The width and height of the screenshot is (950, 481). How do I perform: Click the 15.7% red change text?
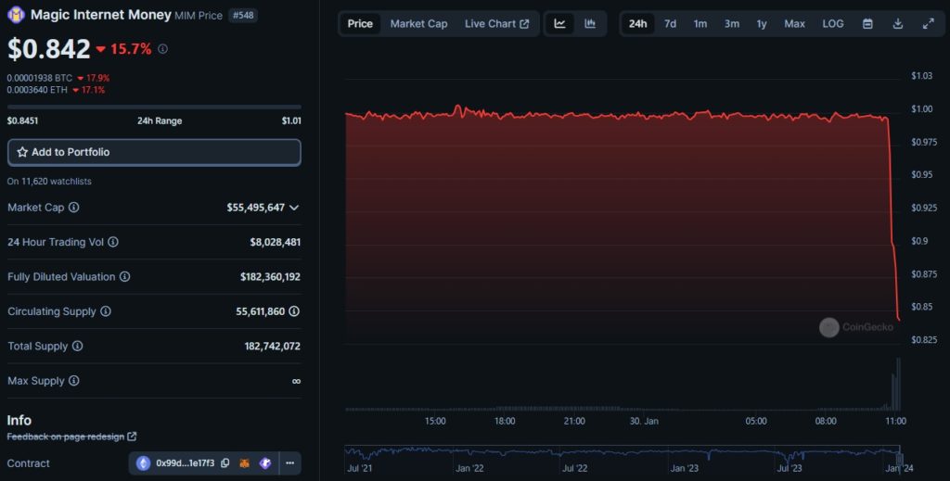pos(131,49)
